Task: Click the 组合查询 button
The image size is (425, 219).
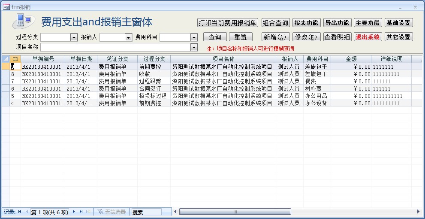Action: [x=276, y=23]
